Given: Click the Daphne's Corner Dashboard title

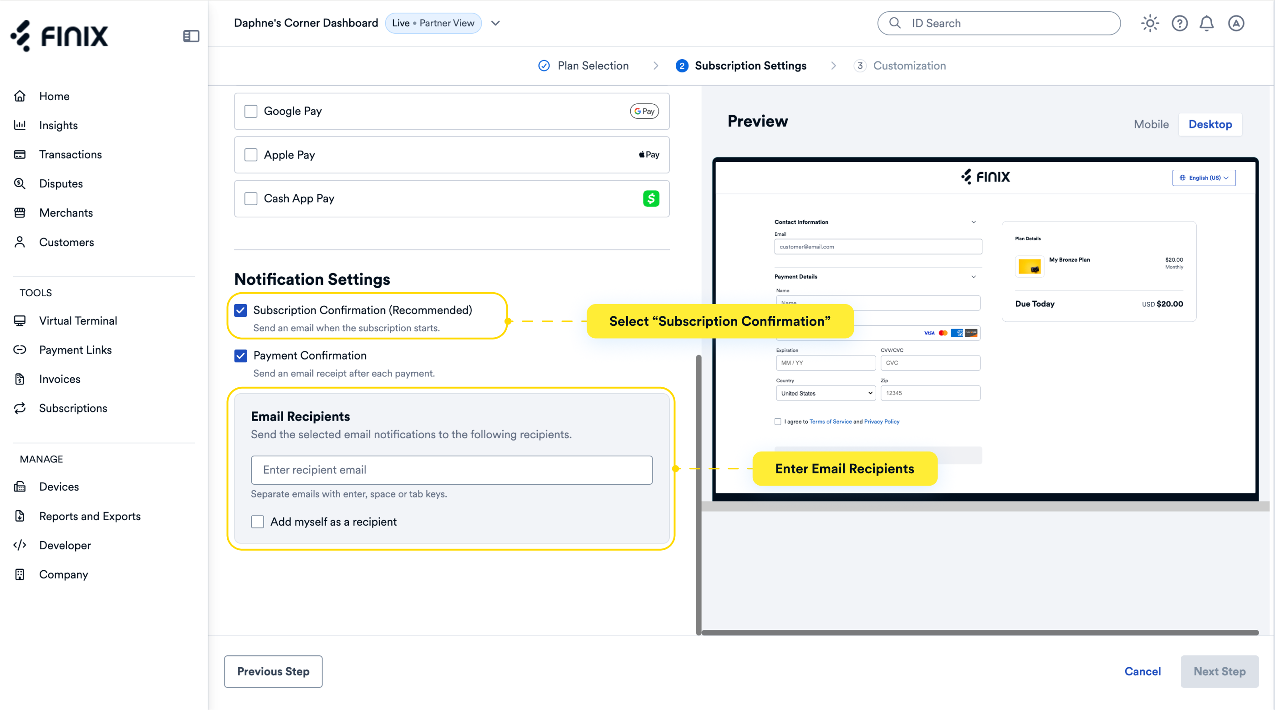Looking at the screenshot, I should [306, 23].
